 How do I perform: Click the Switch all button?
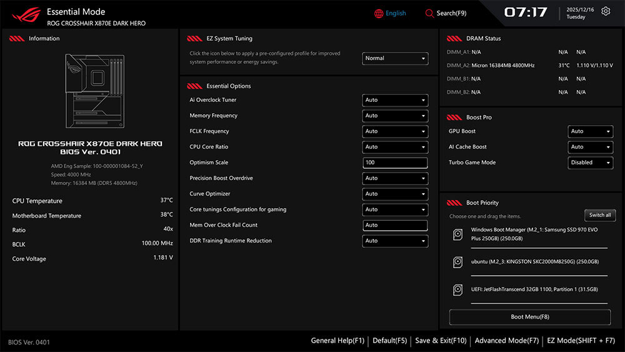[x=600, y=215]
